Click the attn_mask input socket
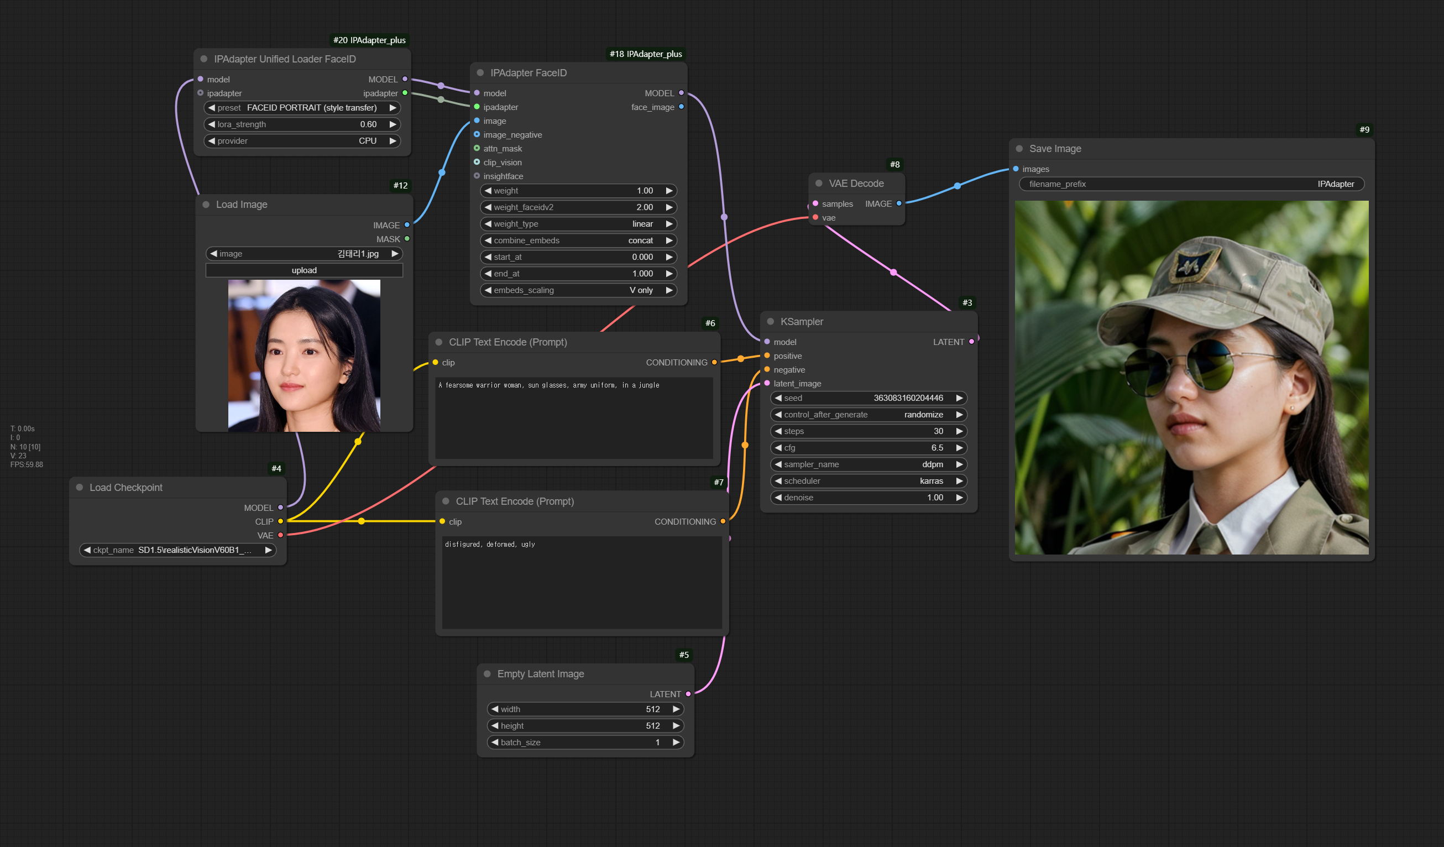This screenshot has height=847, width=1444. 477,148
